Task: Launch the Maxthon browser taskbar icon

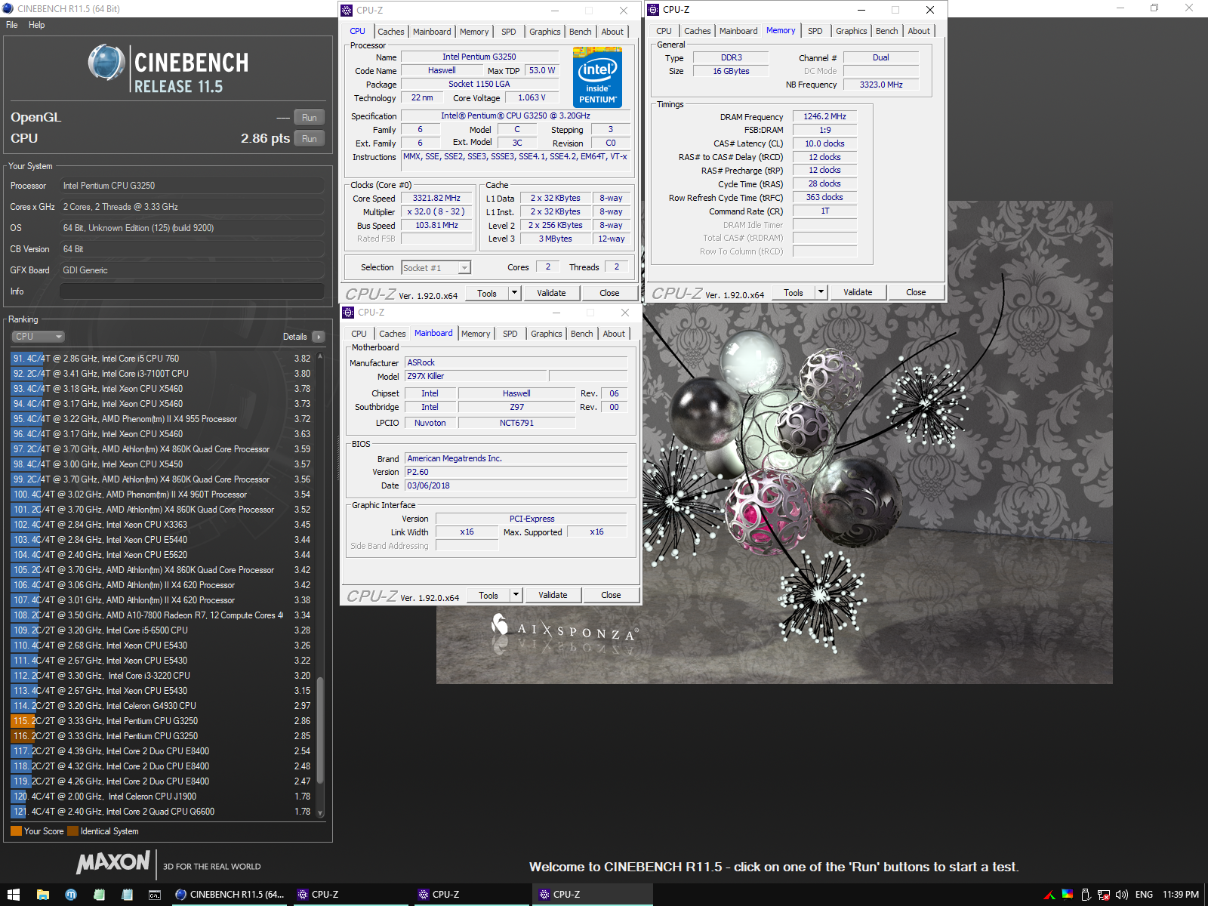Action: pyautogui.click(x=71, y=895)
